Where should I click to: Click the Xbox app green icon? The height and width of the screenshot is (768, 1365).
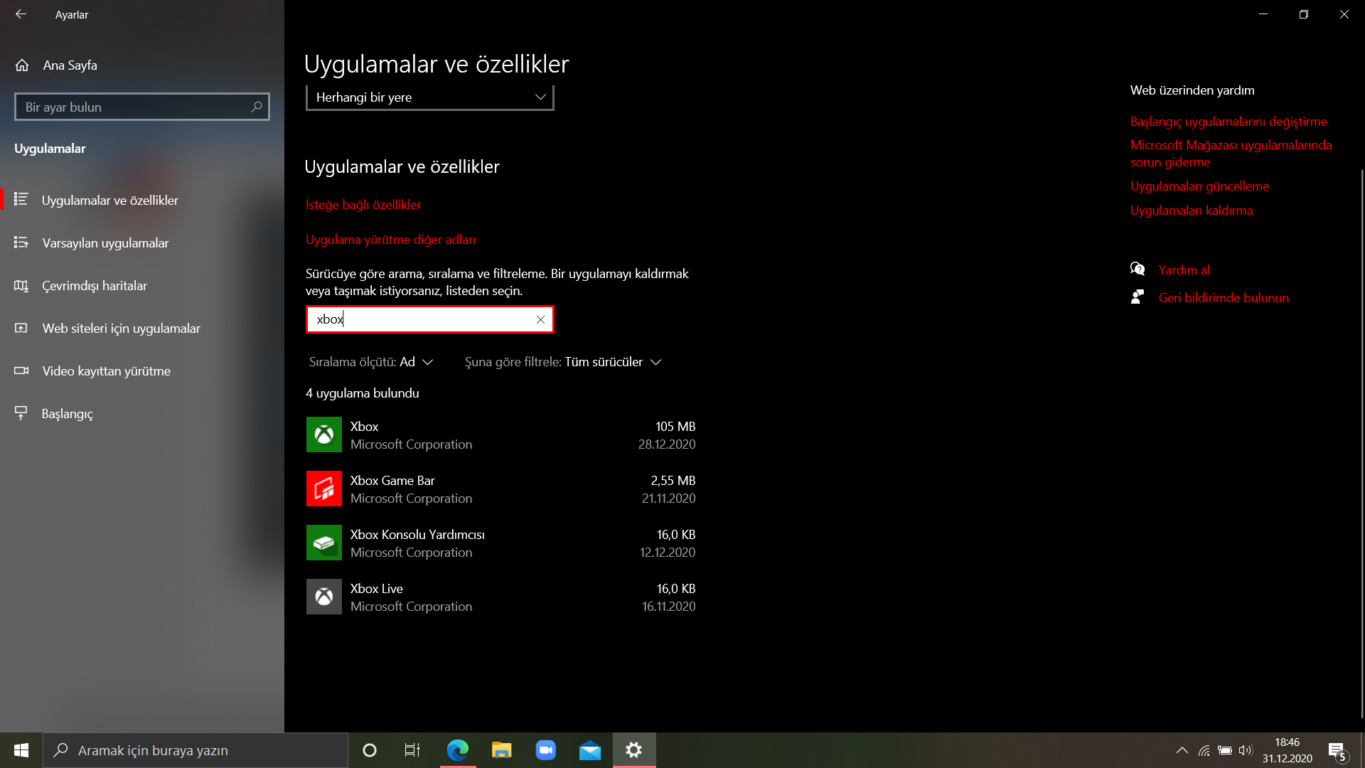[323, 434]
